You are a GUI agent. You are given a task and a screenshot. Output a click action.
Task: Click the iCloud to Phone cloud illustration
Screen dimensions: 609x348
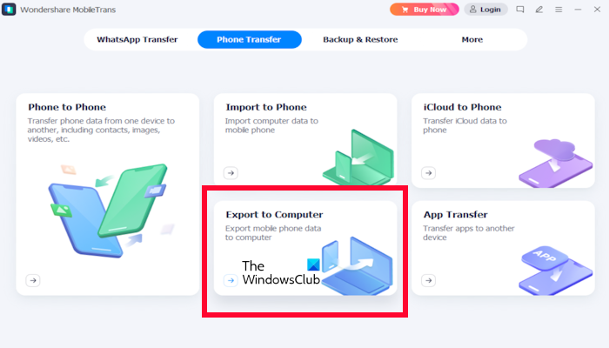[x=556, y=164]
